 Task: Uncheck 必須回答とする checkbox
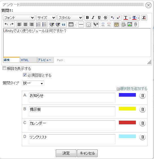(x=25, y=75)
